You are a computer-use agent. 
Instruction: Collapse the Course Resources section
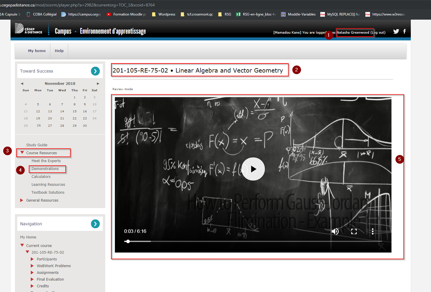pyautogui.click(x=22, y=153)
